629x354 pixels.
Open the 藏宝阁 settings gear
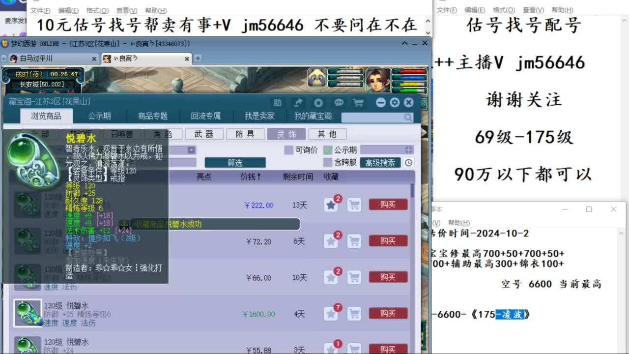395,103
